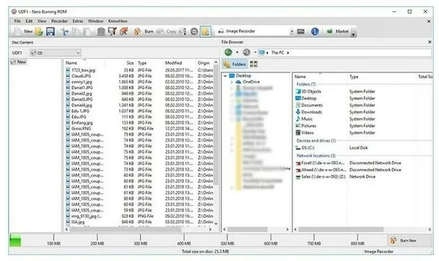Open the View menu
Screen dimensions: 439x261
[42, 21]
